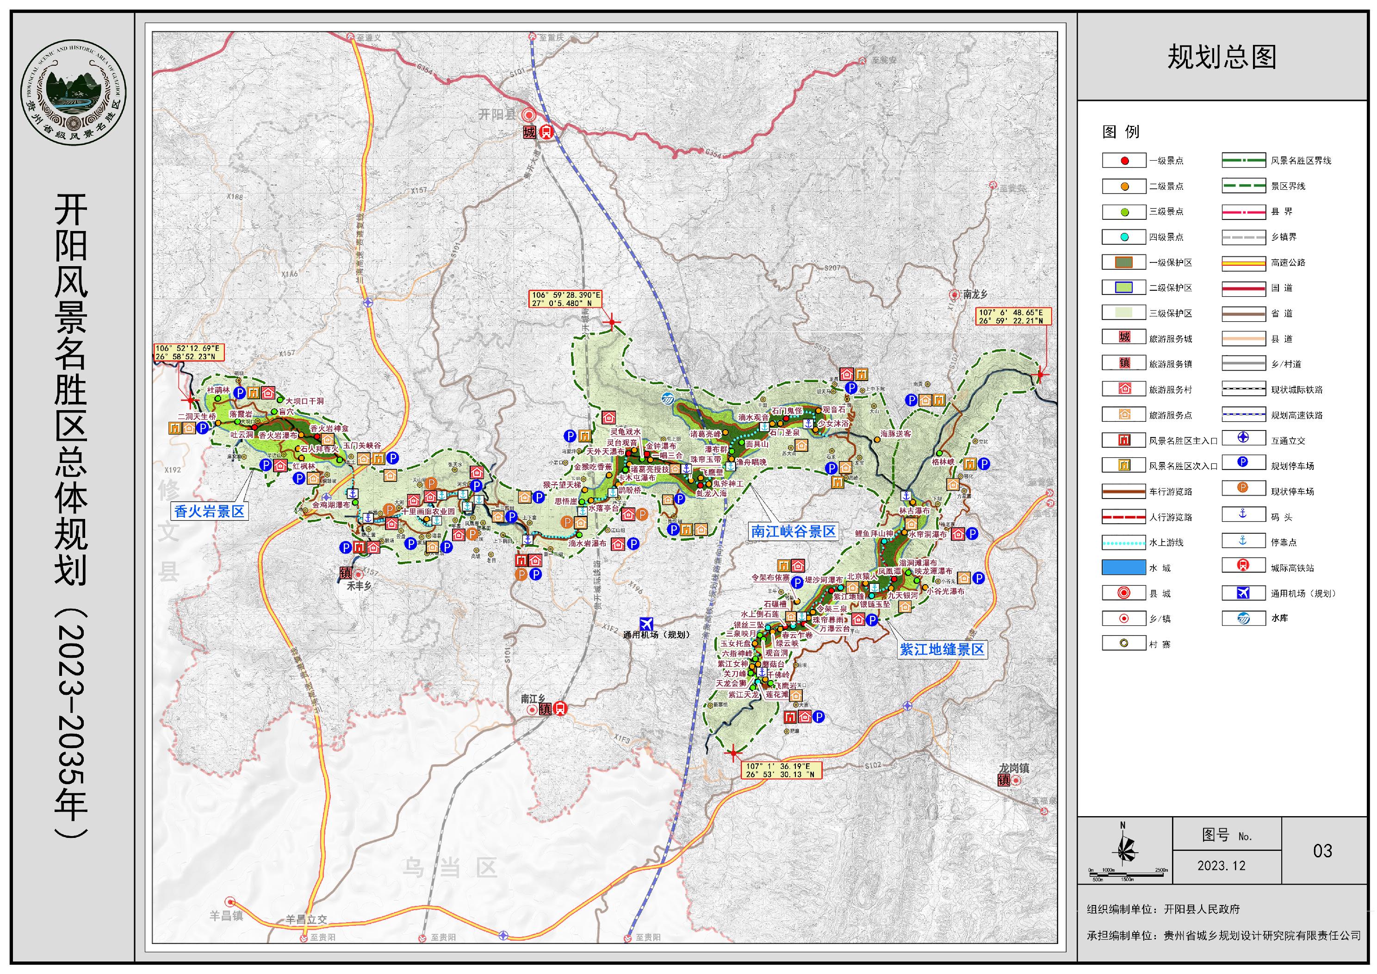Click the 南江峡谷景区 label box
1377x974 pixels.
[x=793, y=531]
